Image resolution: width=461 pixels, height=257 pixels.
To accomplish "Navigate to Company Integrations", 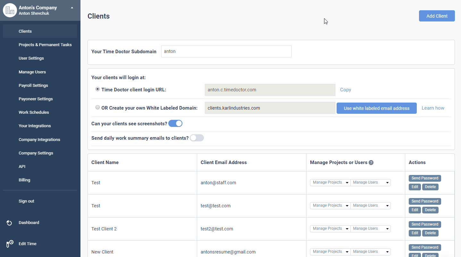I will click(x=39, y=139).
